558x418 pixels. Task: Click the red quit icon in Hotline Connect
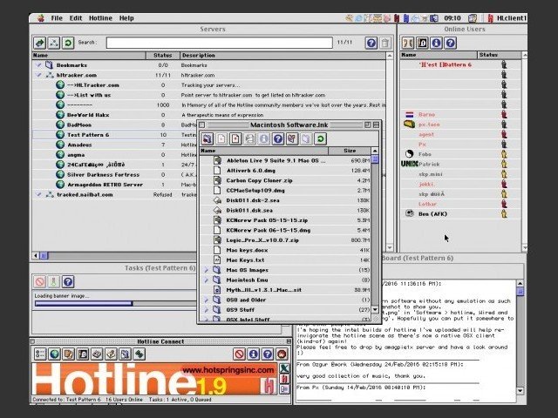click(x=282, y=354)
